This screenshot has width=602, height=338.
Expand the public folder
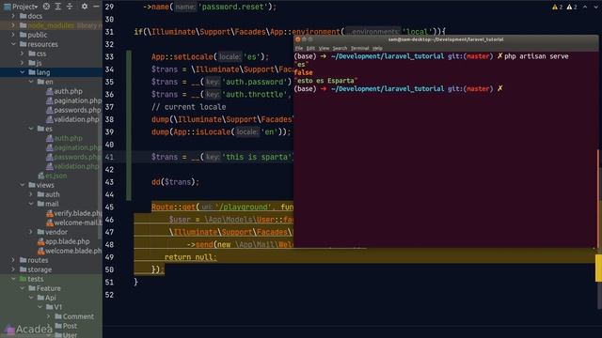coord(13,35)
